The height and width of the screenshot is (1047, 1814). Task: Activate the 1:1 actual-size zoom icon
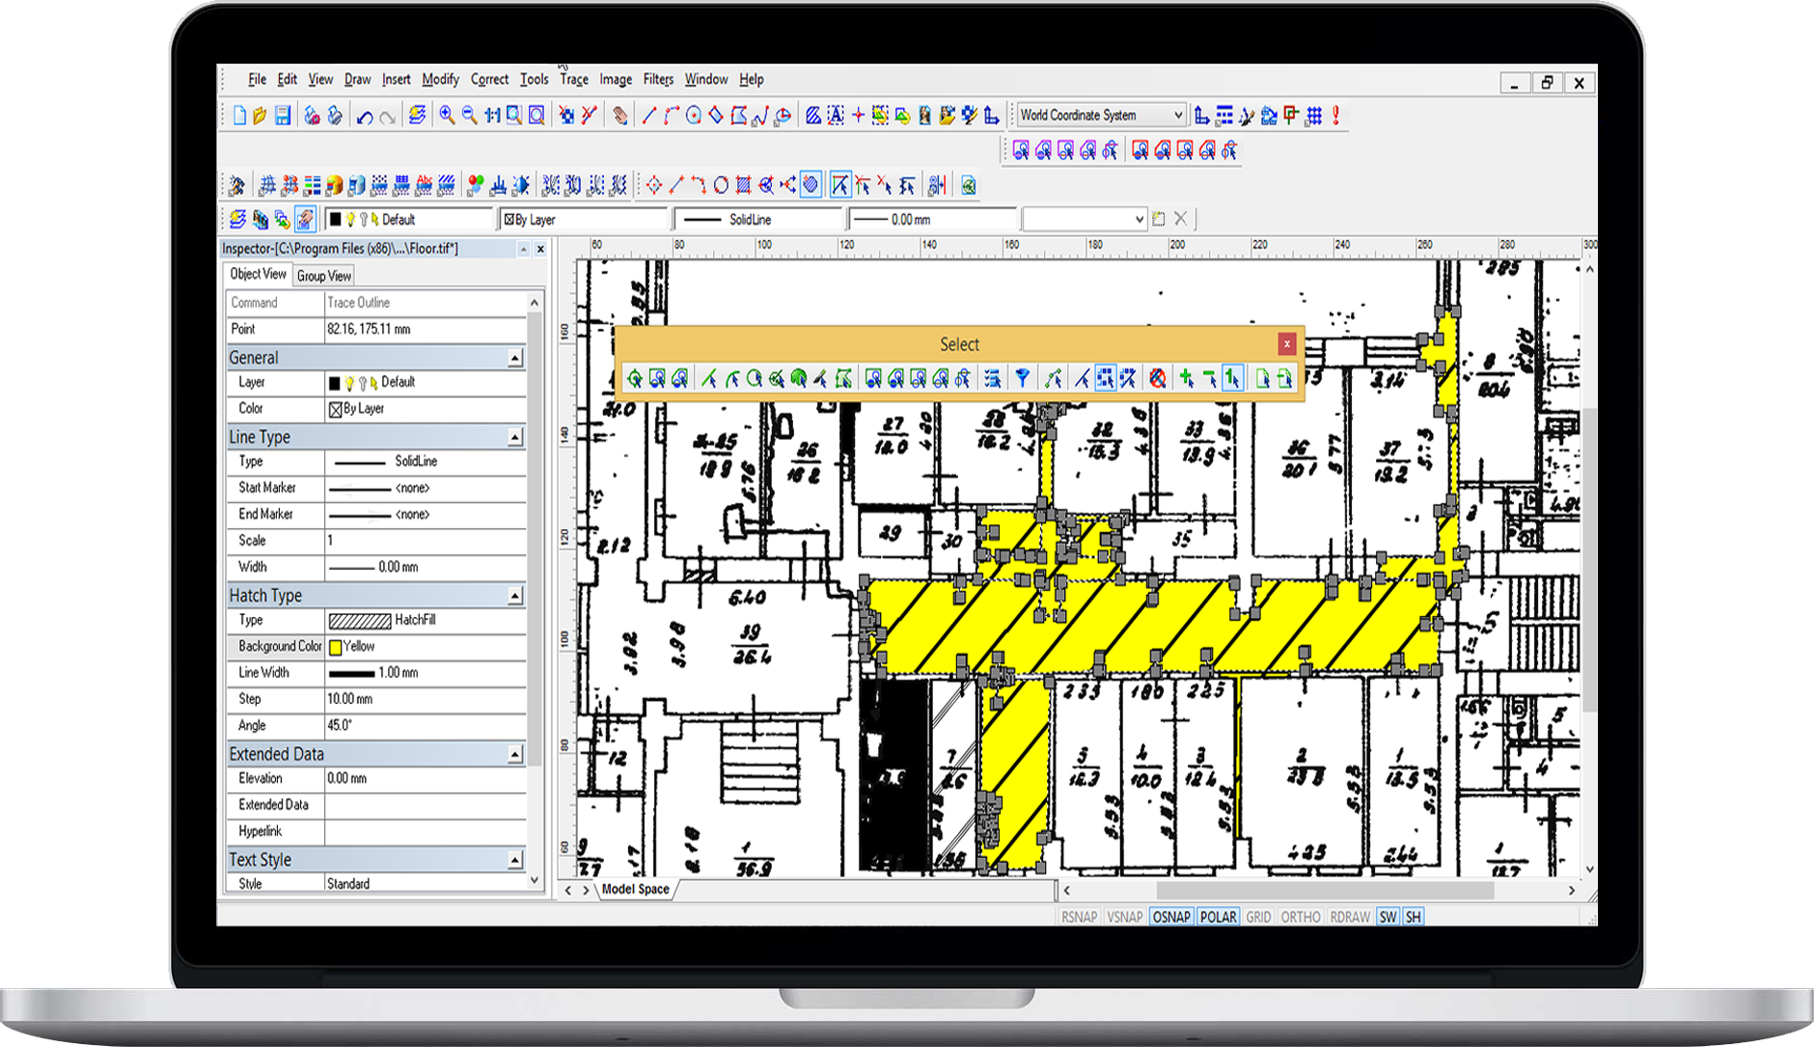point(491,115)
